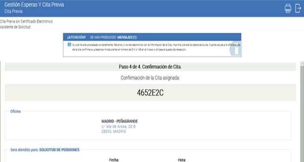The height and width of the screenshot is (162, 304).
Task: Click the exit/logout icon in the header
Action: (298, 8)
